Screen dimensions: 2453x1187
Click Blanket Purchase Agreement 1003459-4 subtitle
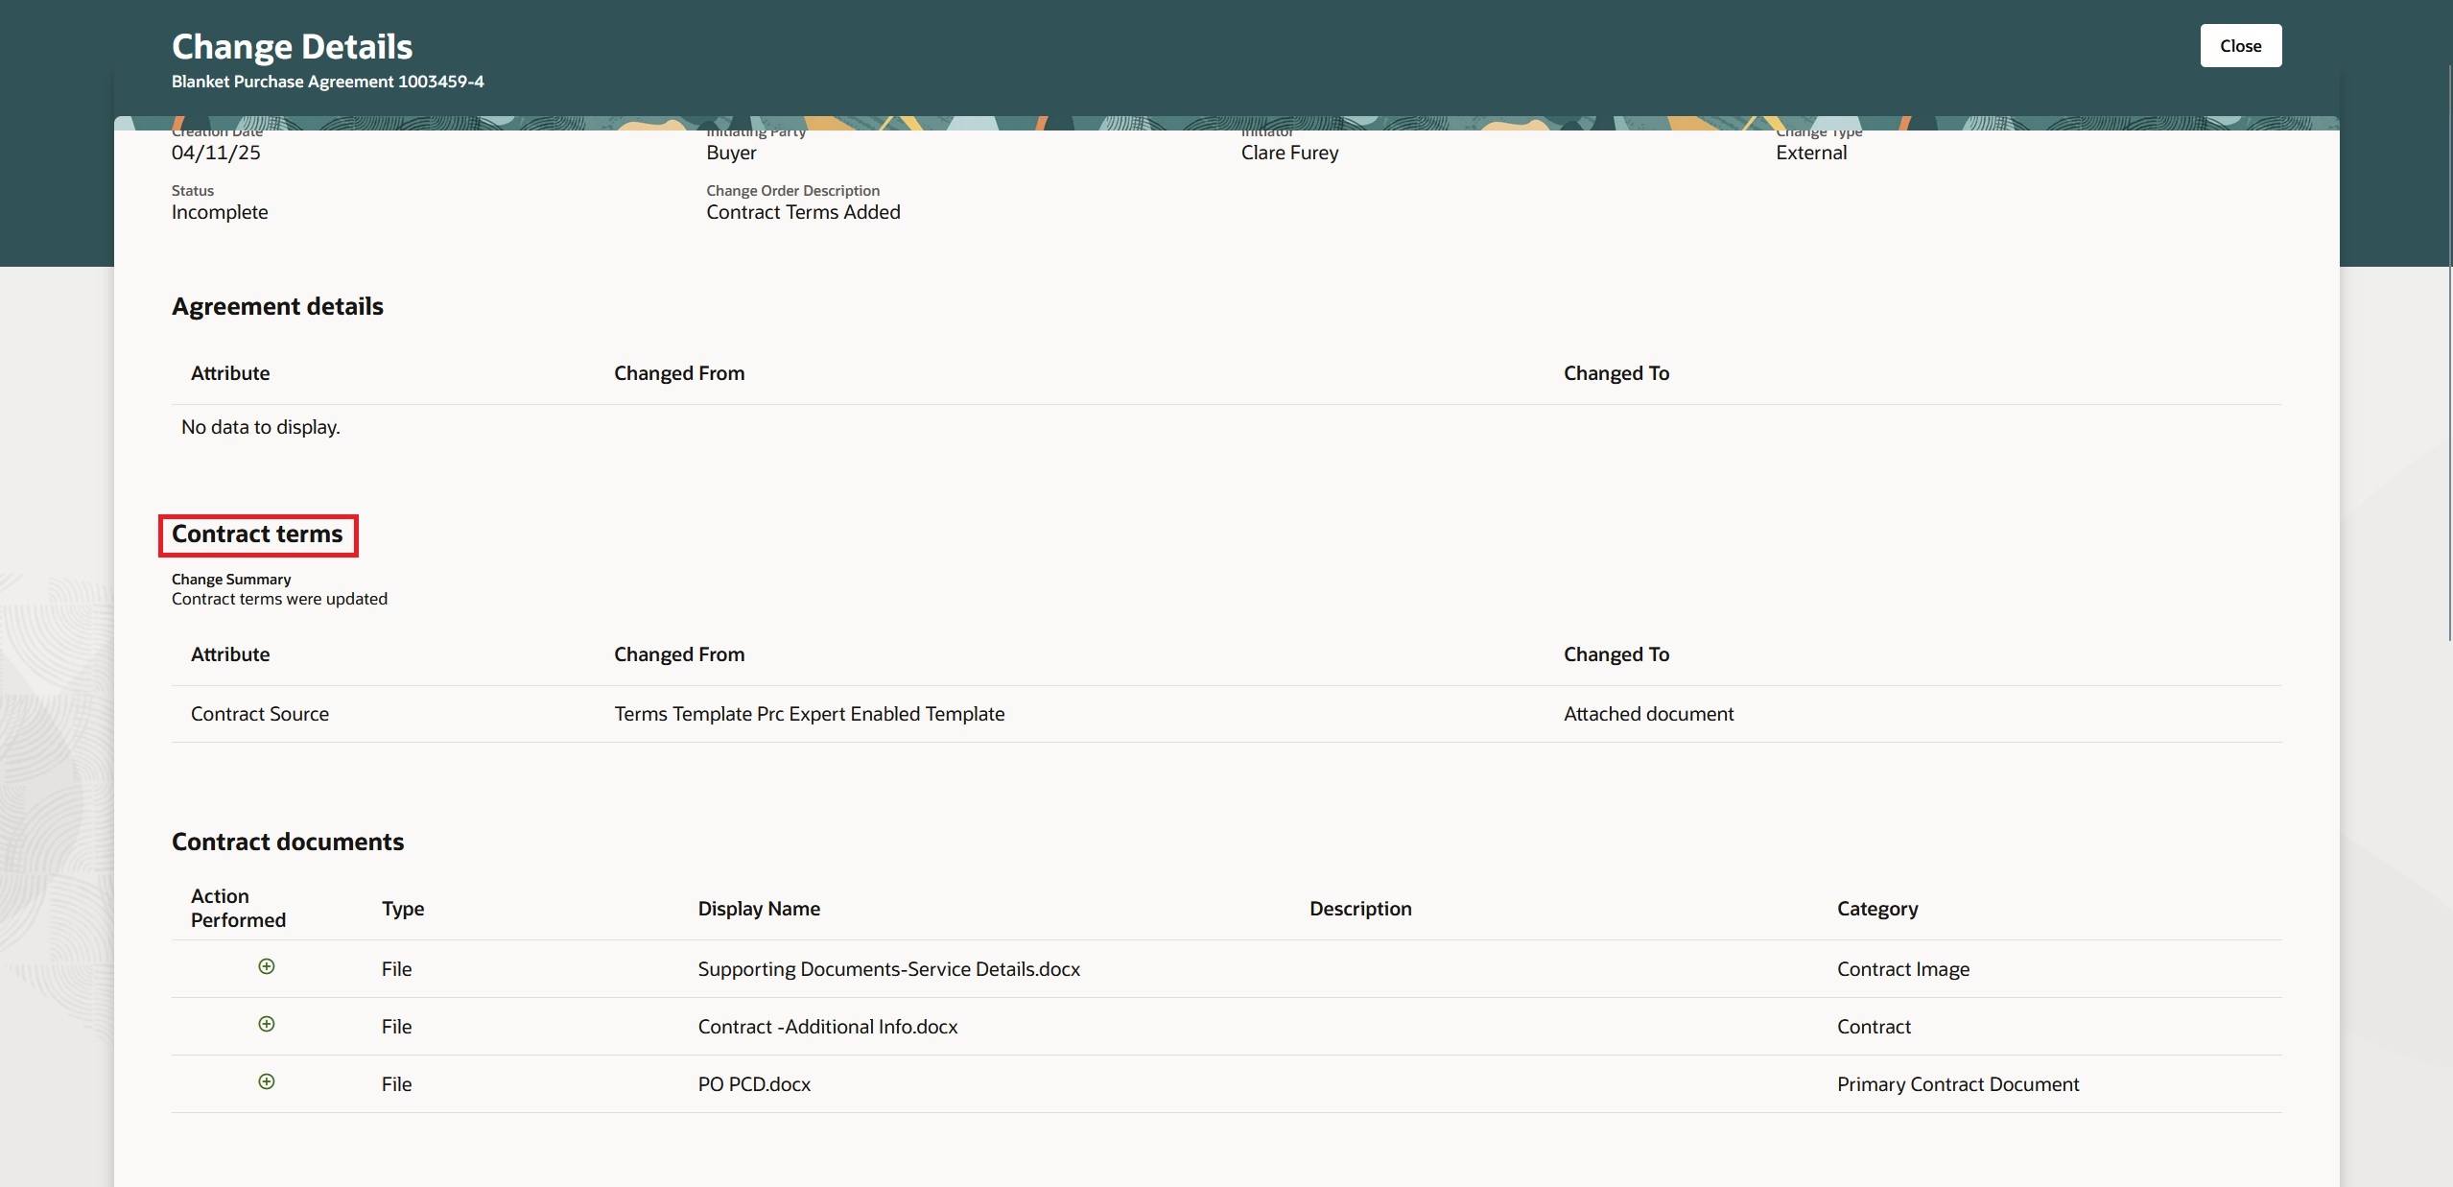tap(327, 82)
